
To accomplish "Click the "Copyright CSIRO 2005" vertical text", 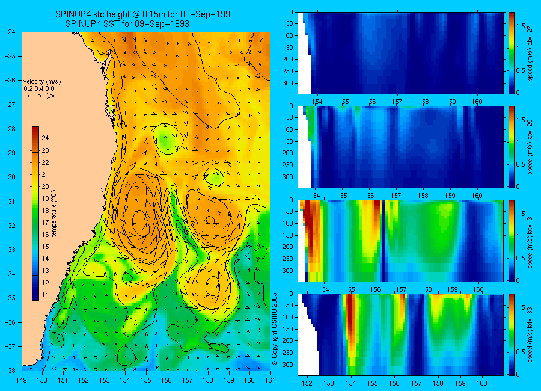I will point(274,329).
